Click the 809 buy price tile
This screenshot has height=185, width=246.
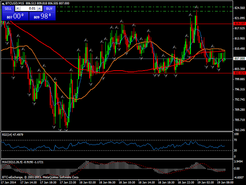(x=43, y=16)
